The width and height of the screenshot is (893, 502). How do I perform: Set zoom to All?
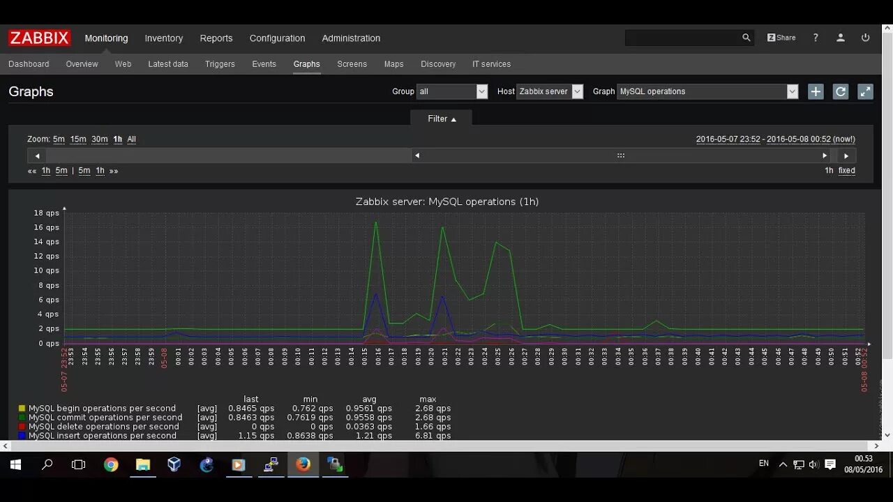click(x=131, y=139)
